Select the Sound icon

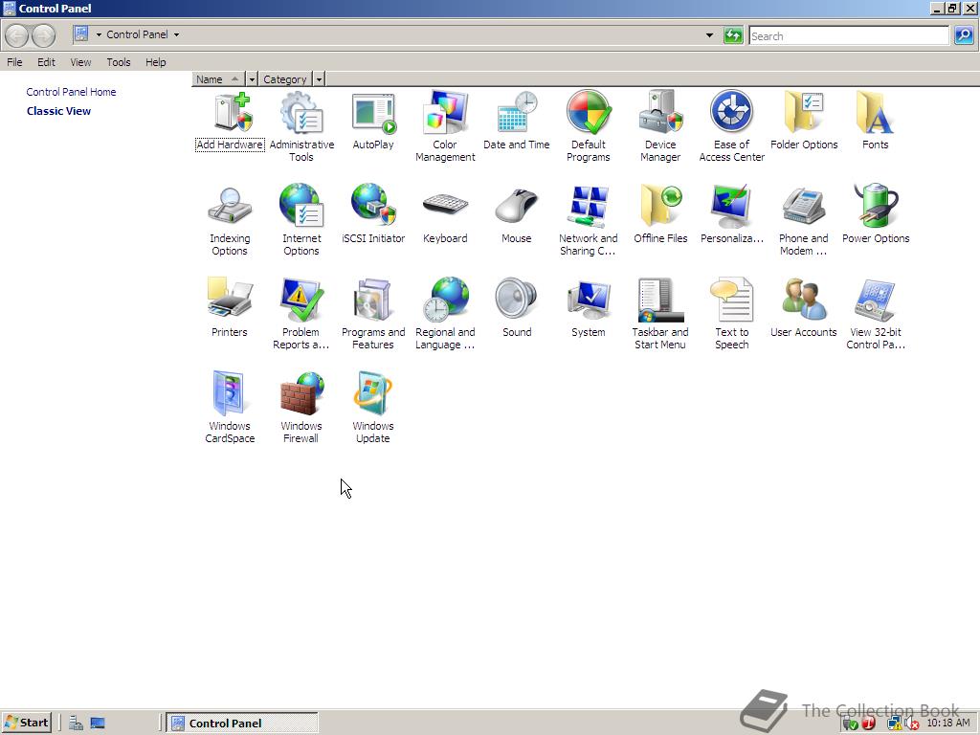(x=516, y=308)
